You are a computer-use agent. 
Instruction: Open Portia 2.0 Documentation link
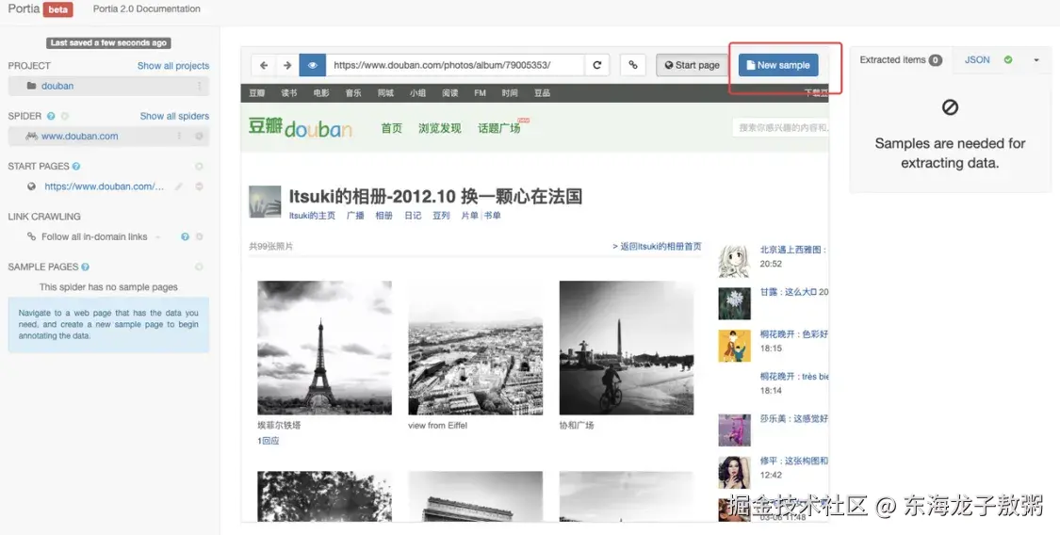point(147,9)
